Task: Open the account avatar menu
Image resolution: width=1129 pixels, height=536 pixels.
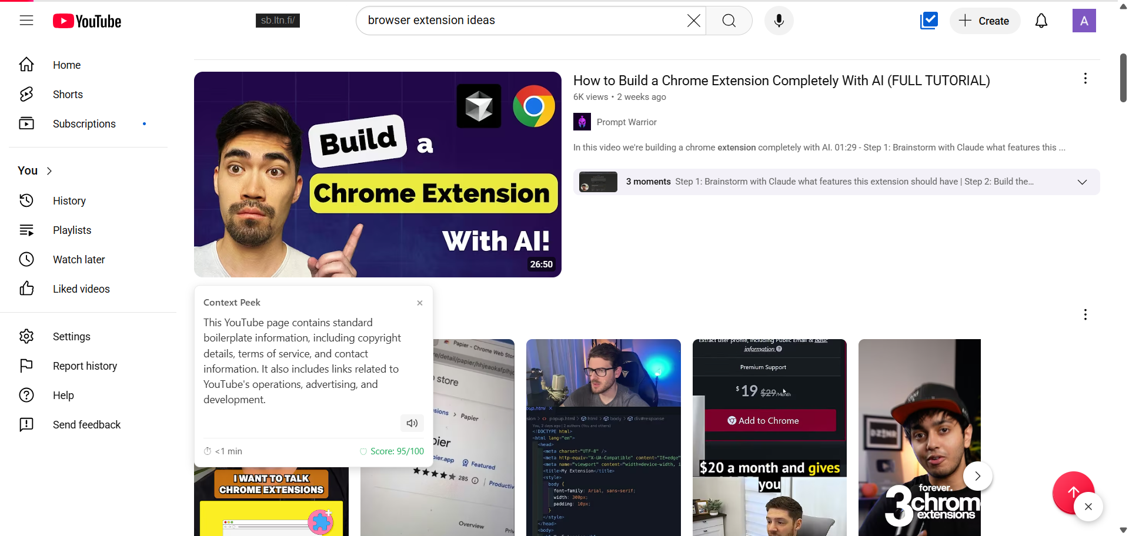Action: click(1084, 21)
